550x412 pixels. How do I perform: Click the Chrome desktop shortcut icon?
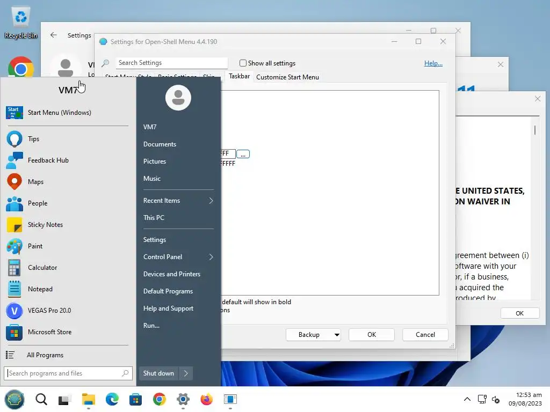click(20, 67)
